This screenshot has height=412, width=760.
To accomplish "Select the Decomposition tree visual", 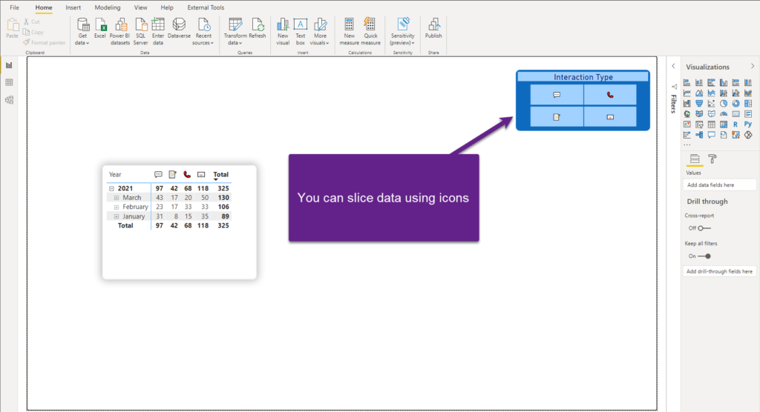I will [699, 135].
